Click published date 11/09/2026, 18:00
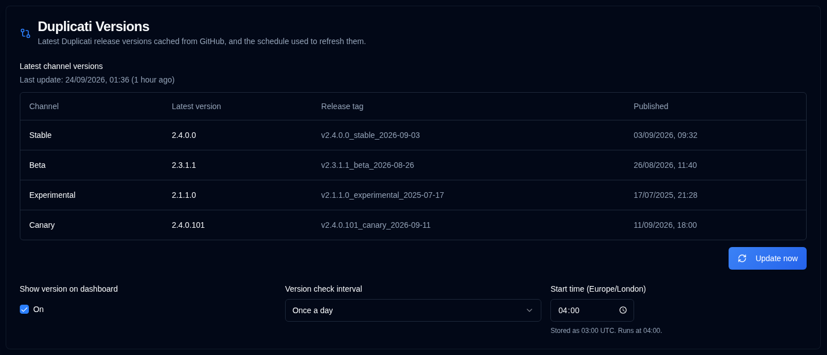 tap(665, 225)
